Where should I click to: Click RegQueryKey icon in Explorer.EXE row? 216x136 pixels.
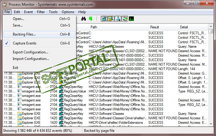pos(61,114)
